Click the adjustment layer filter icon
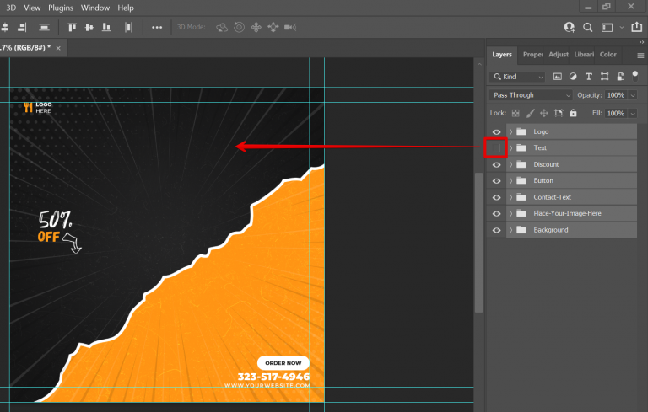The height and width of the screenshot is (412, 648). pos(573,77)
